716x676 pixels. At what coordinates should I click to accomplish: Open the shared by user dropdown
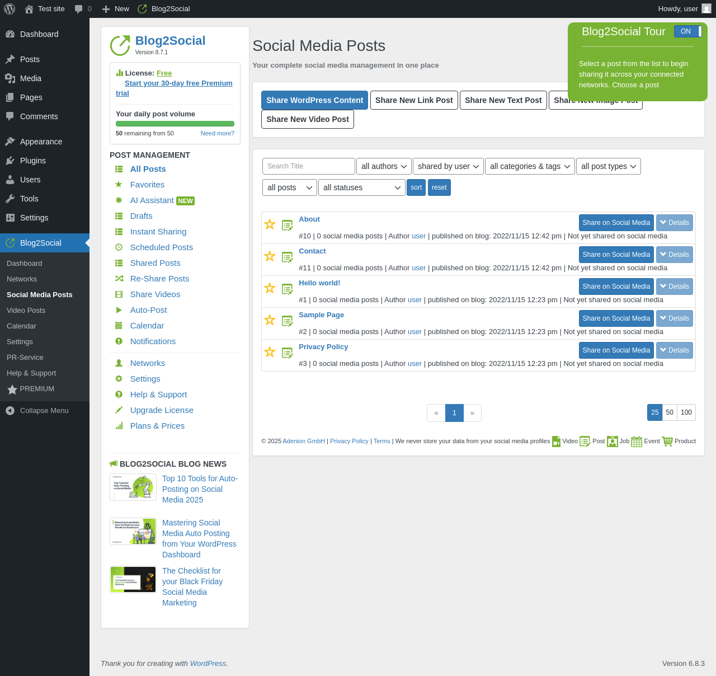point(449,166)
